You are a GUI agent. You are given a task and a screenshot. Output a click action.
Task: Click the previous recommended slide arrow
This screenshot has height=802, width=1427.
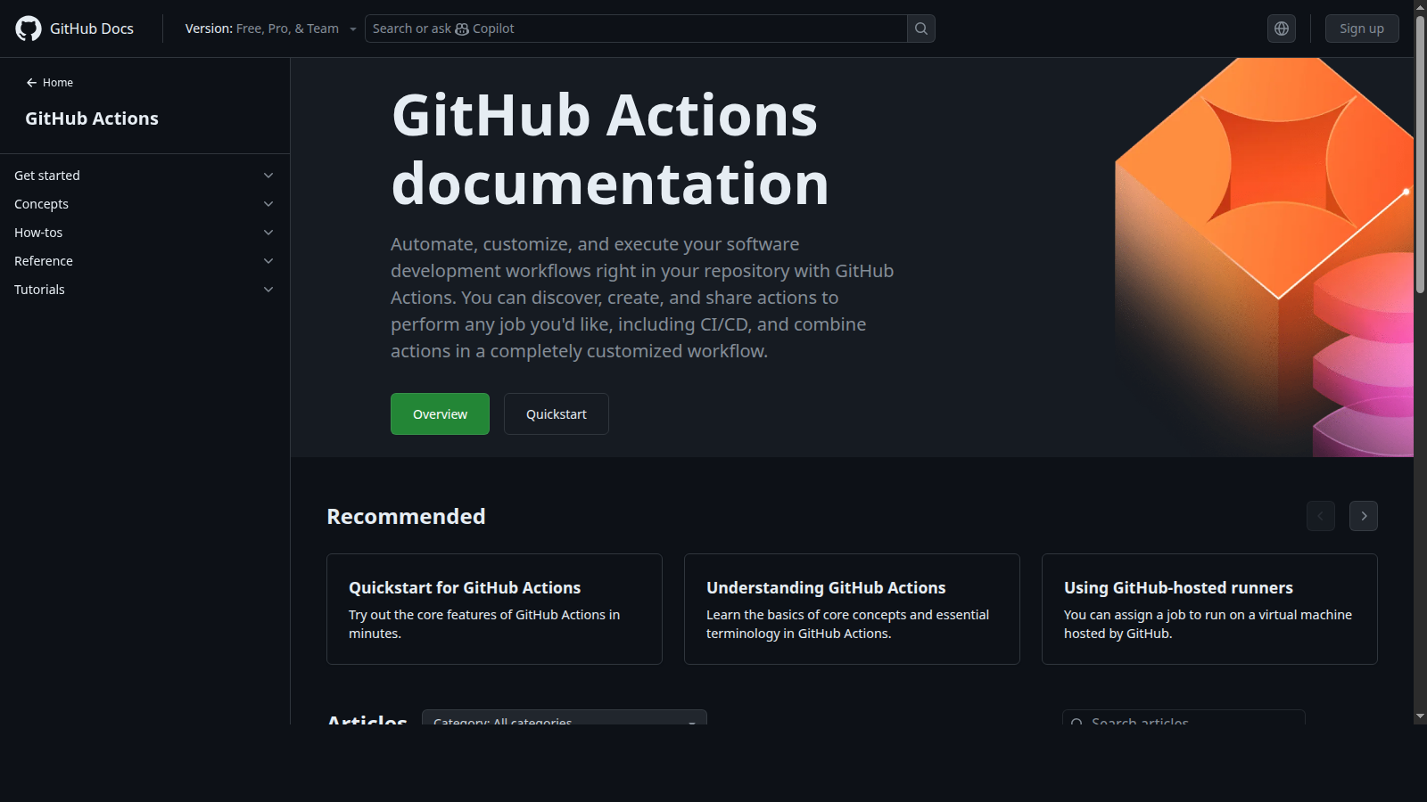click(x=1321, y=516)
